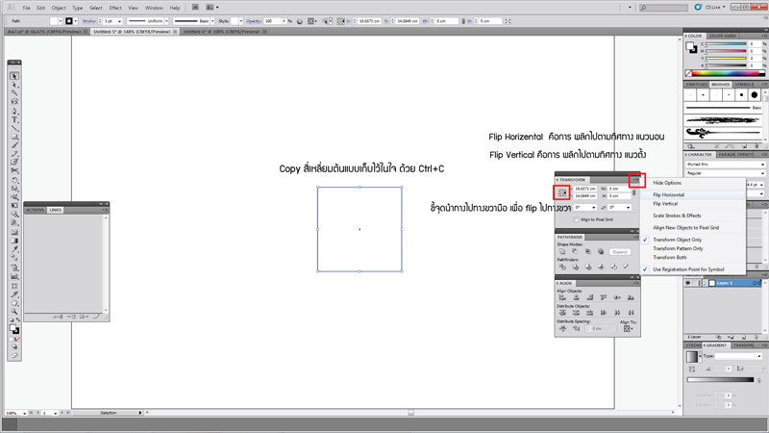Click the Pathfinder Expand button
The height and width of the screenshot is (433, 769).
click(x=620, y=252)
